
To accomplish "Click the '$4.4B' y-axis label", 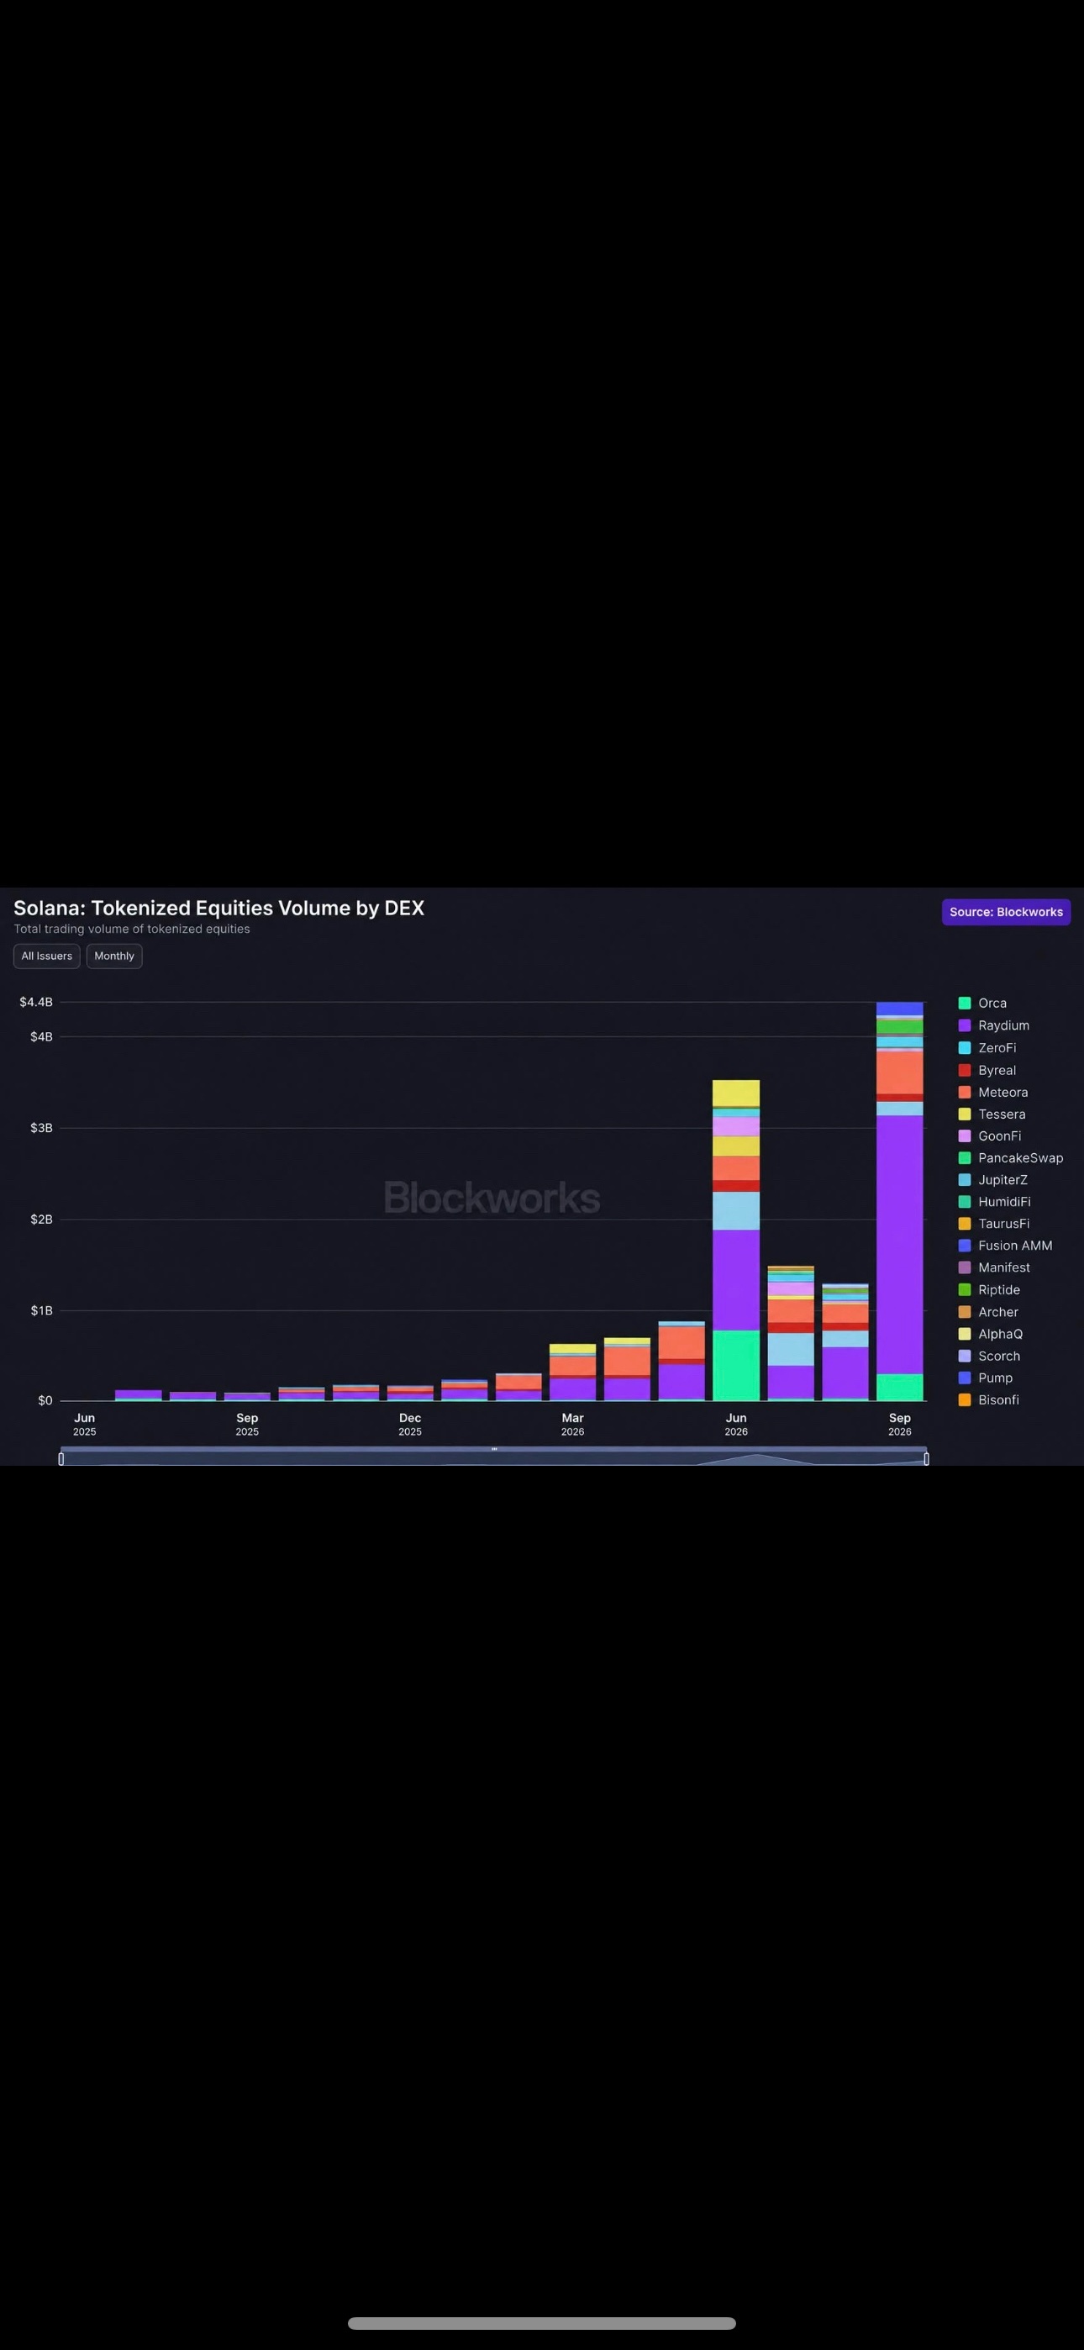I will [x=36, y=1002].
